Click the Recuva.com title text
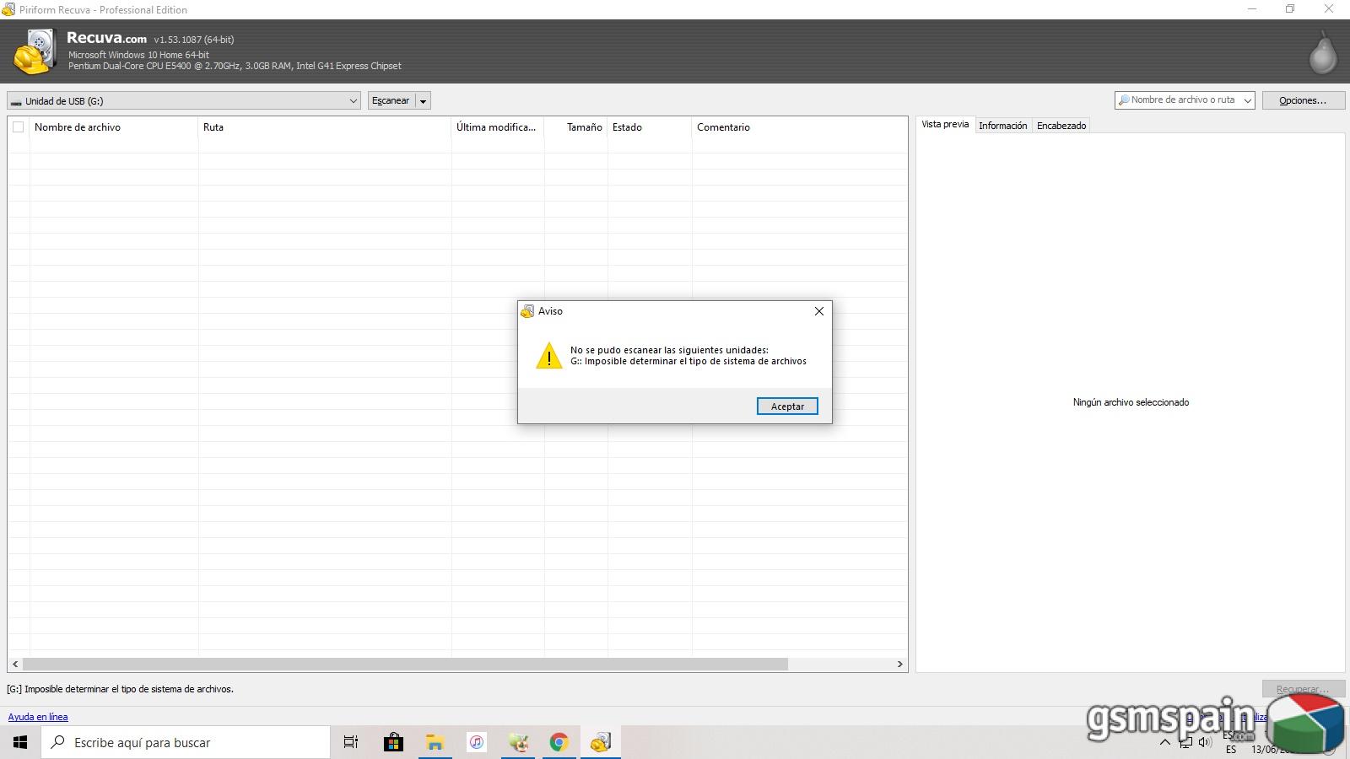 (106, 38)
